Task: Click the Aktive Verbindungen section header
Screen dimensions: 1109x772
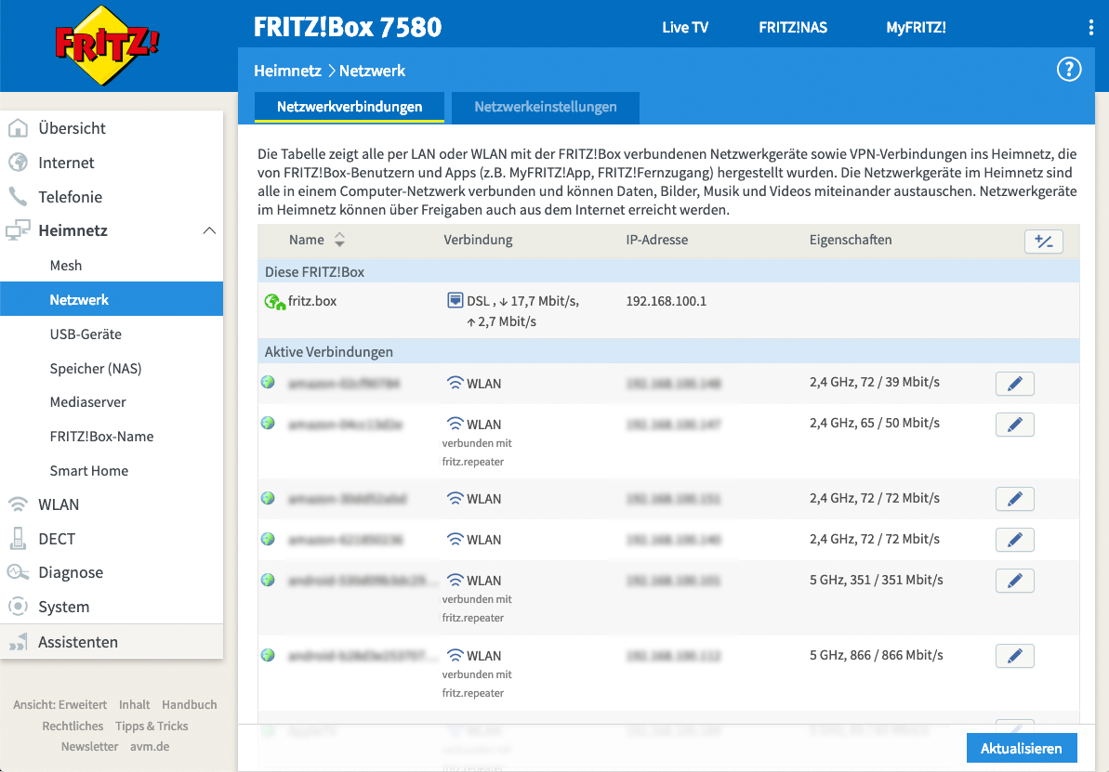Action: (x=668, y=351)
